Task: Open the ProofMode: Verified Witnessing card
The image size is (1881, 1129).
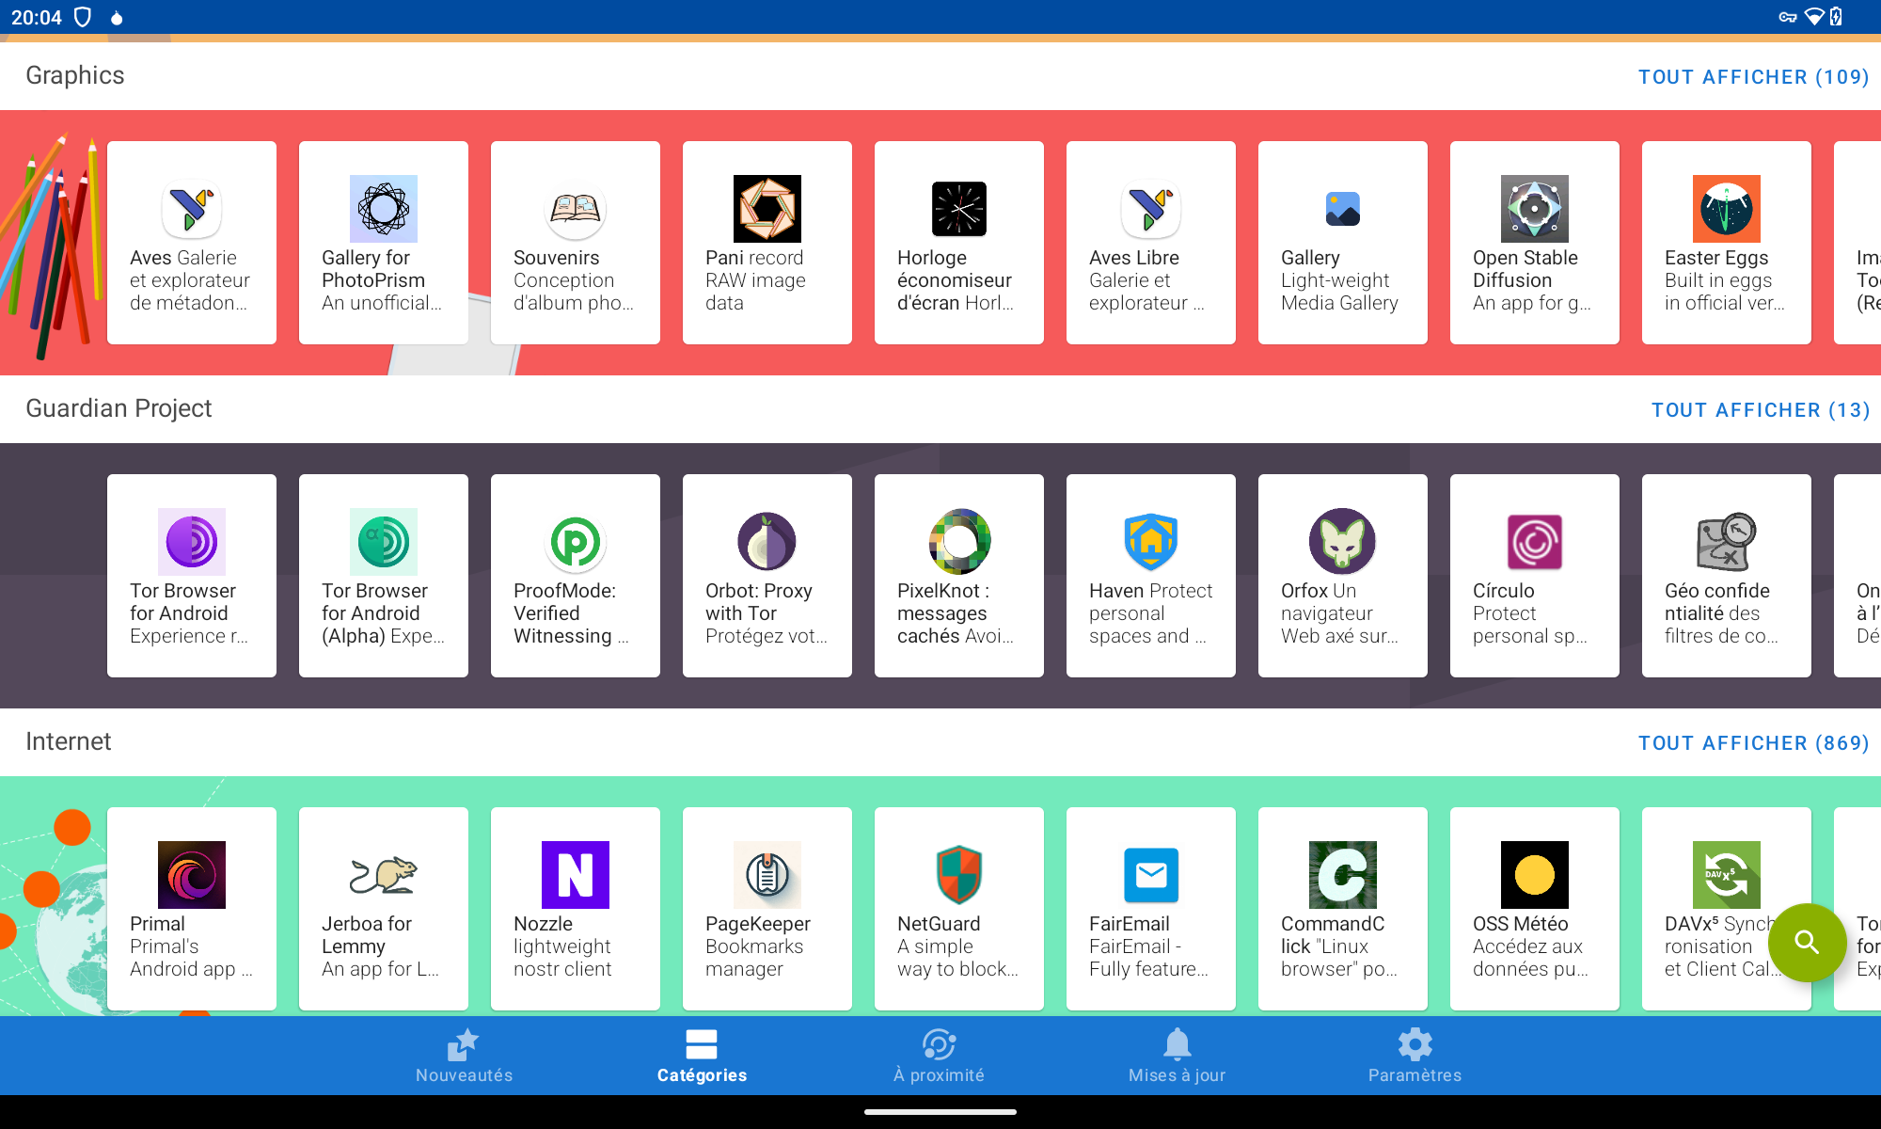Action: [x=575, y=575]
